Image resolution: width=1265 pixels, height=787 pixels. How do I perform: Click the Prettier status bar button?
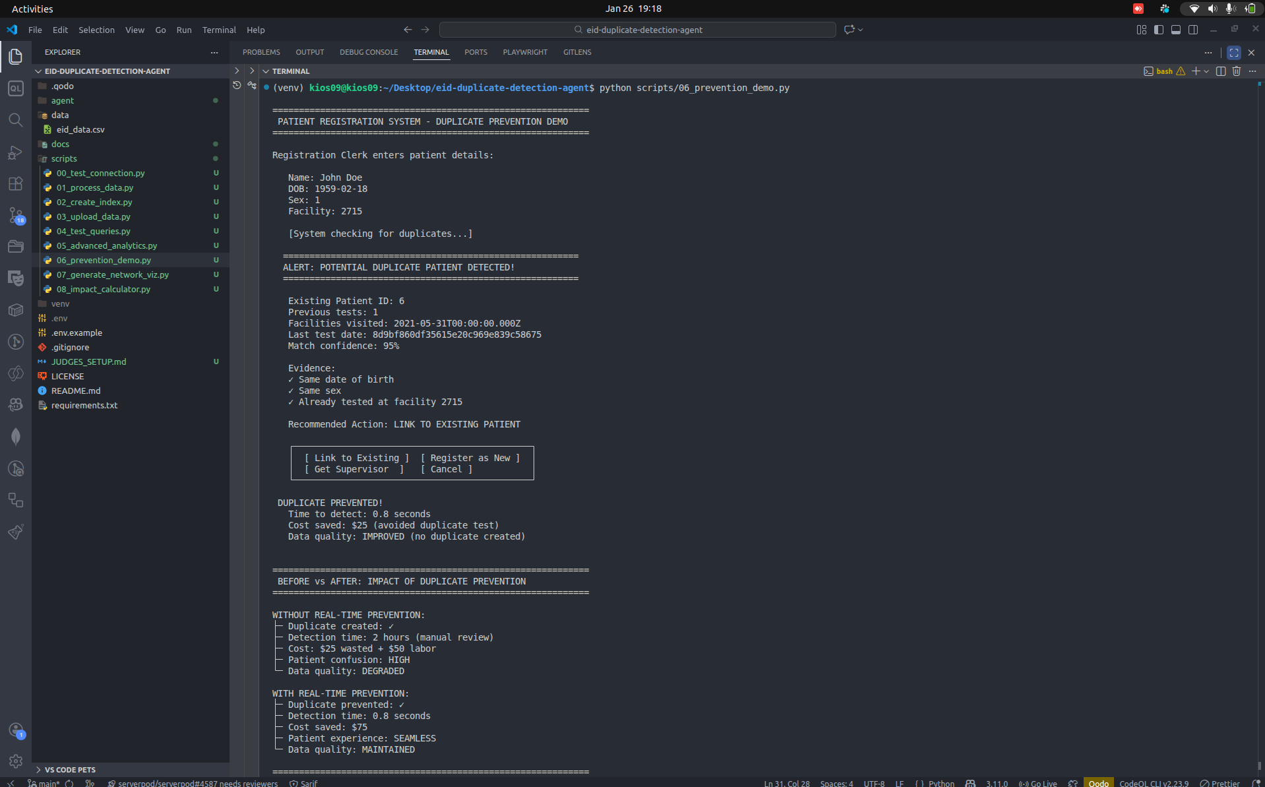[x=1220, y=783]
